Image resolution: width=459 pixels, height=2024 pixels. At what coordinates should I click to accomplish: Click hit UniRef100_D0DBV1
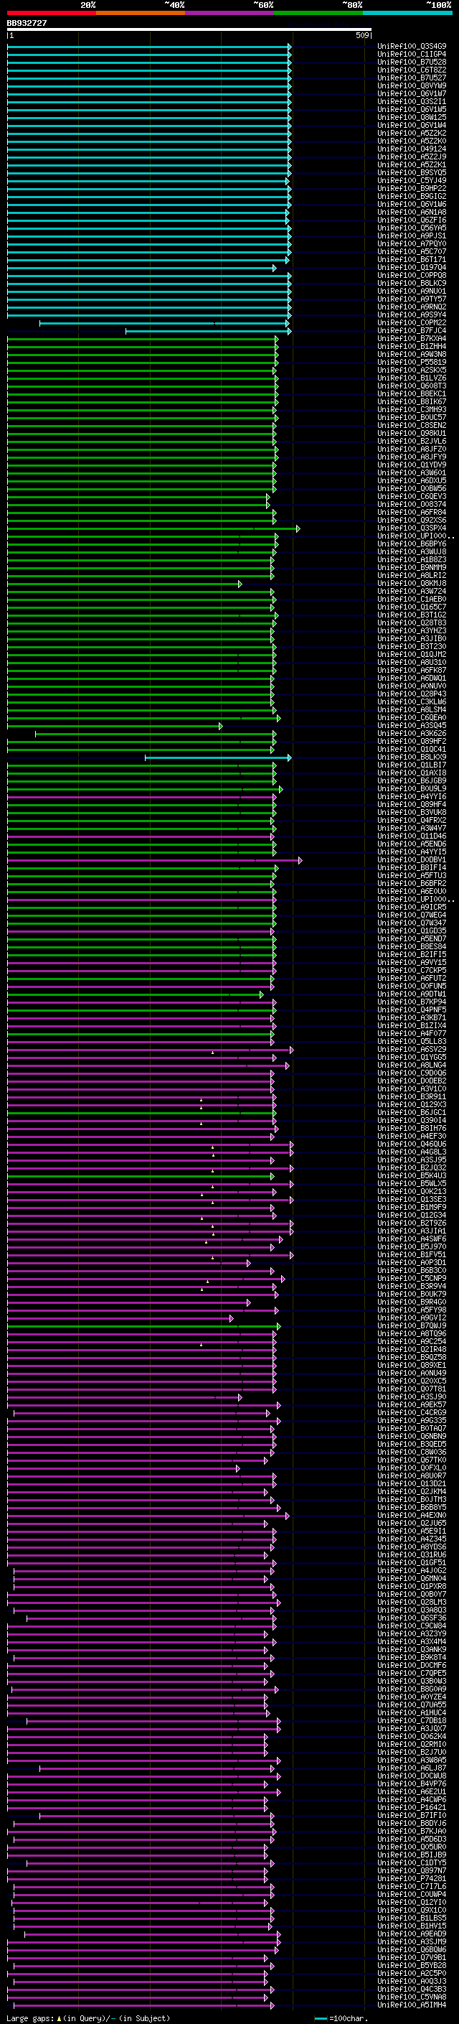pos(412,860)
